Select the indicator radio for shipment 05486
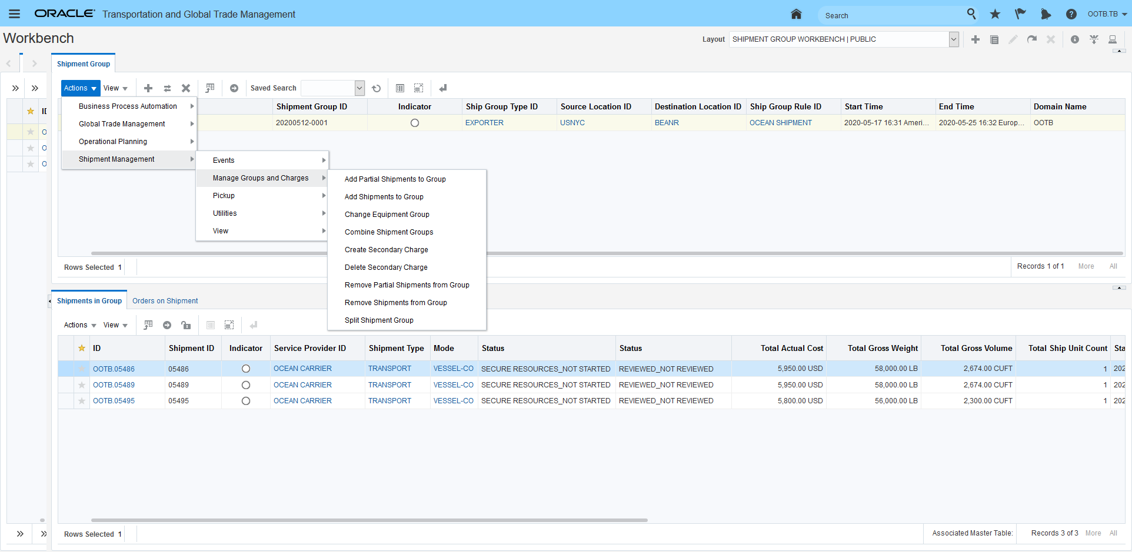Image resolution: width=1132 pixels, height=552 pixels. [x=246, y=369]
